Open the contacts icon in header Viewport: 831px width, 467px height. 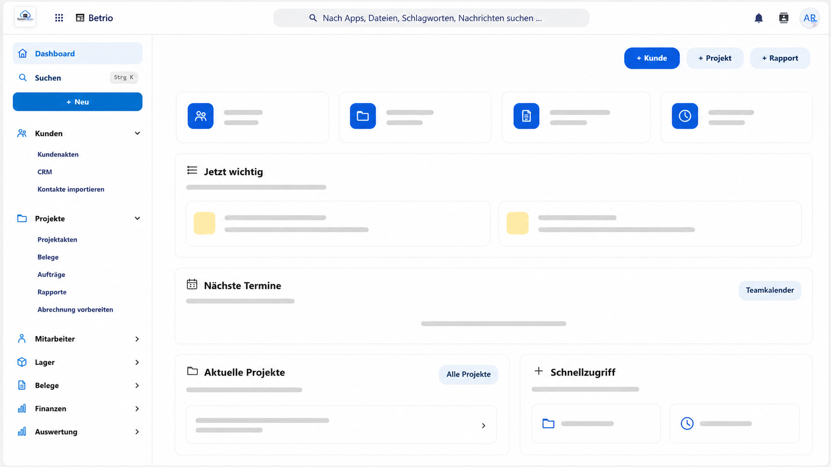[x=784, y=18]
